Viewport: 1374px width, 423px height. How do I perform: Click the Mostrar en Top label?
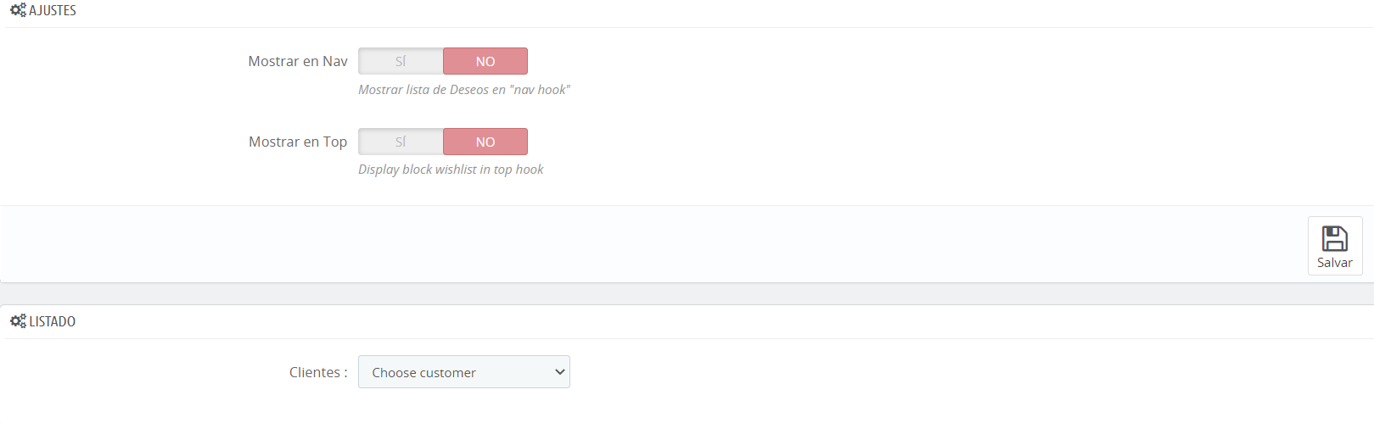coord(298,142)
